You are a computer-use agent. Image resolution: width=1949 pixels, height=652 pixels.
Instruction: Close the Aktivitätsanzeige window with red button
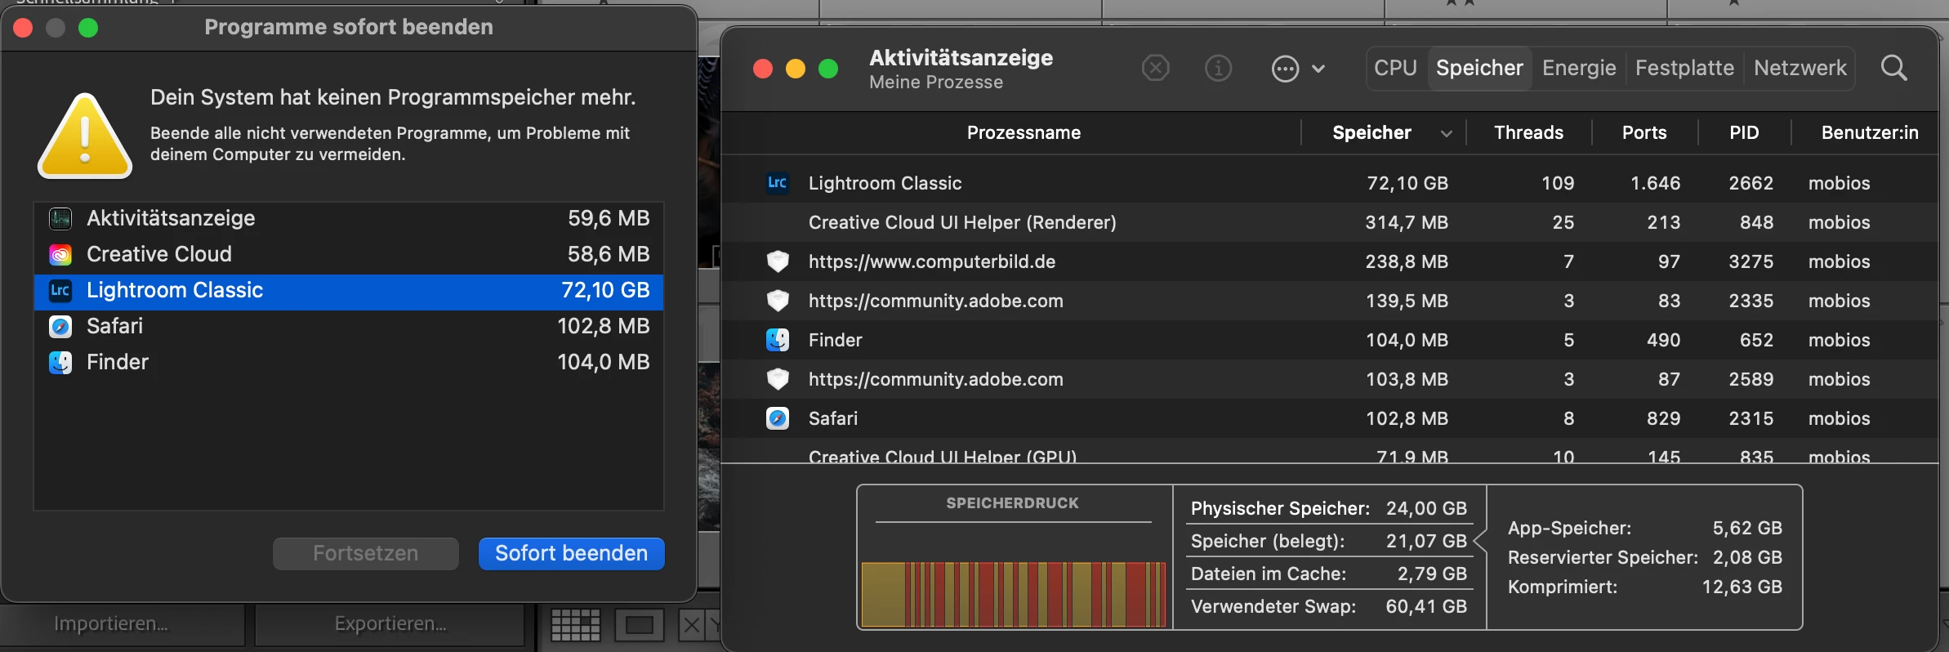[763, 69]
